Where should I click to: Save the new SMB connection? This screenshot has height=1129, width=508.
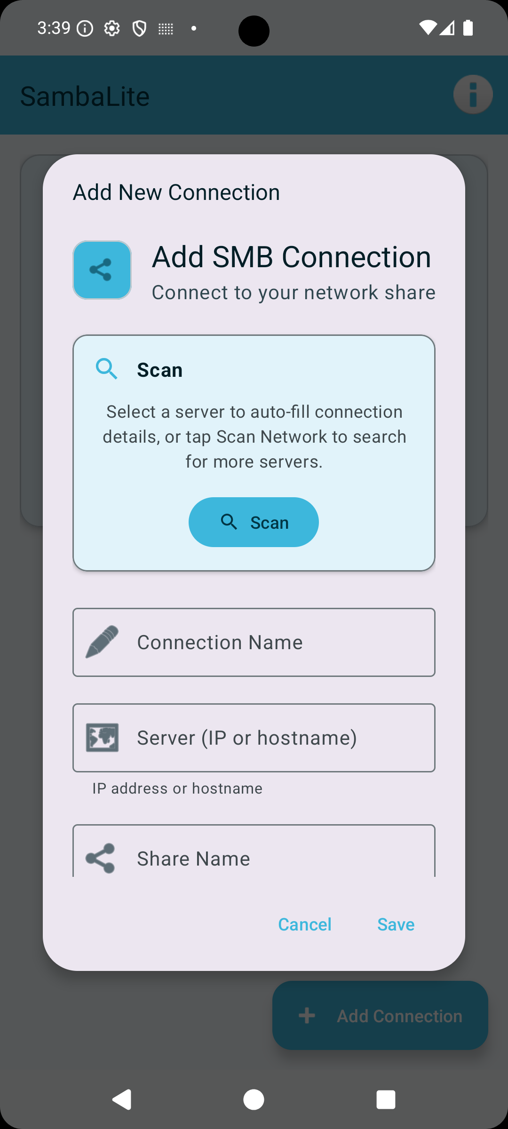[x=396, y=924]
